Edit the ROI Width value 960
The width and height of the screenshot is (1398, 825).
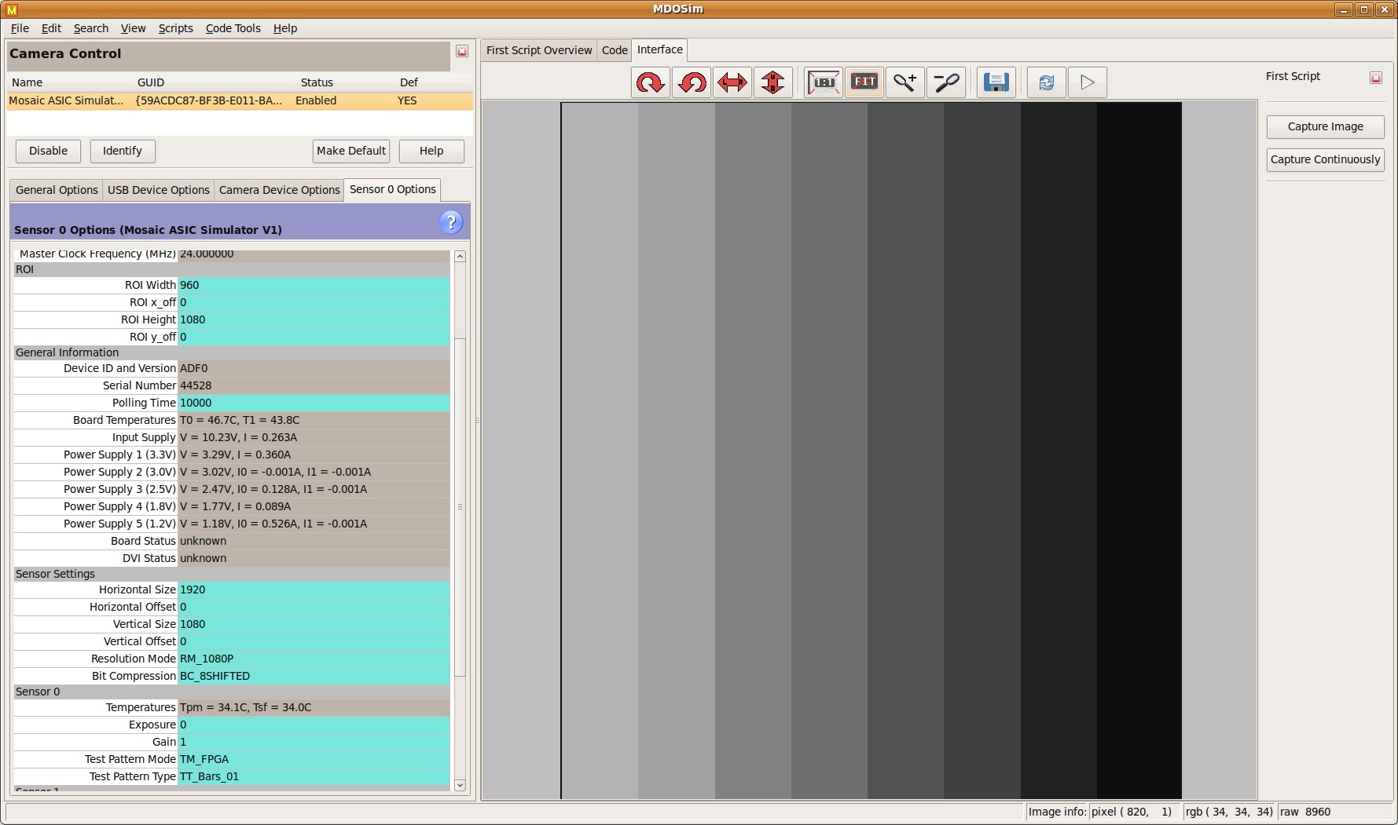pos(314,285)
